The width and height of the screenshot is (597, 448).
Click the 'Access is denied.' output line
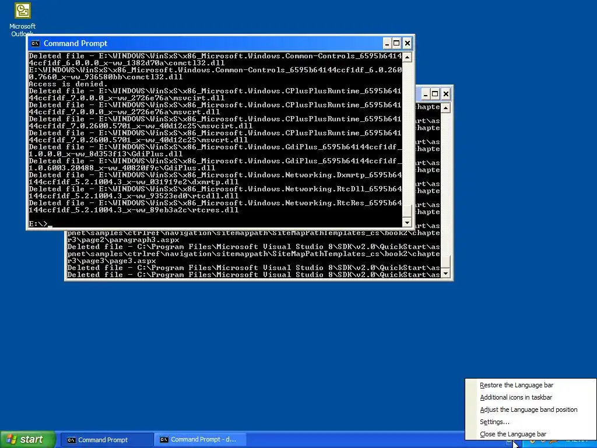[x=68, y=84]
